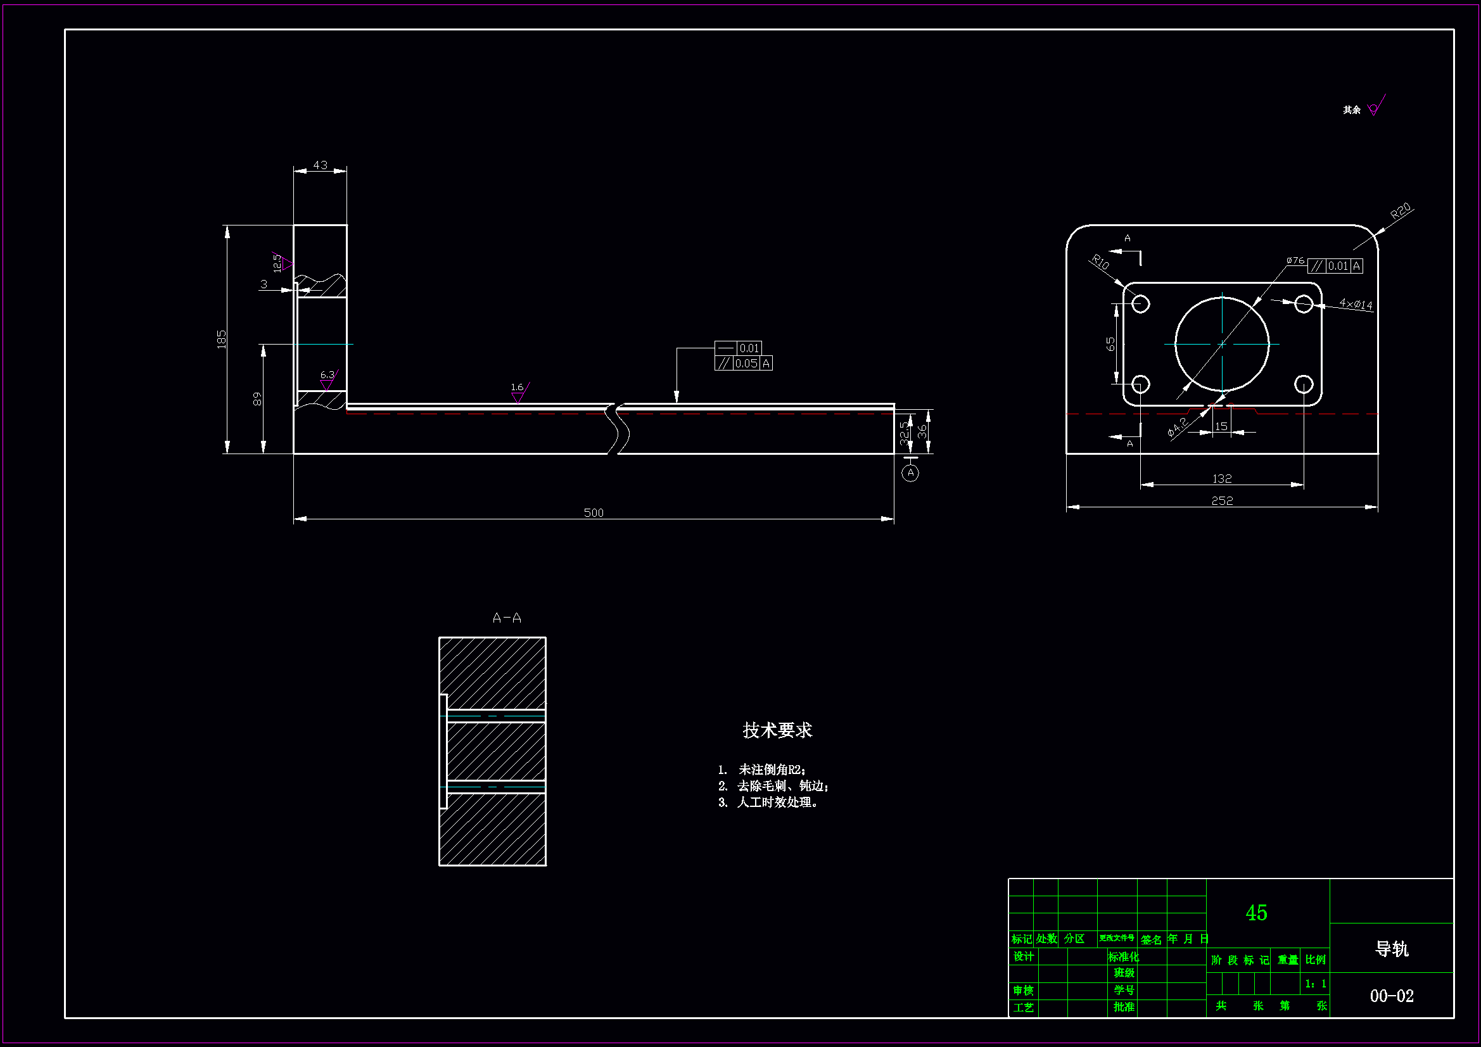Image resolution: width=1481 pixels, height=1047 pixels.
Task: Select the 132 hole spacing dimension
Action: [x=1222, y=479]
